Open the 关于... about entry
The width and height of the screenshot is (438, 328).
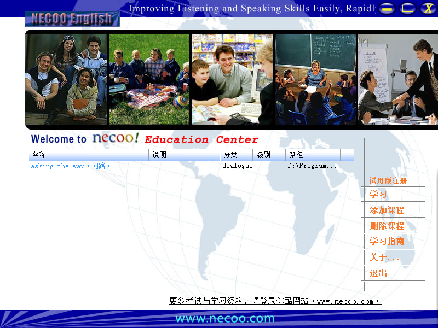(385, 257)
